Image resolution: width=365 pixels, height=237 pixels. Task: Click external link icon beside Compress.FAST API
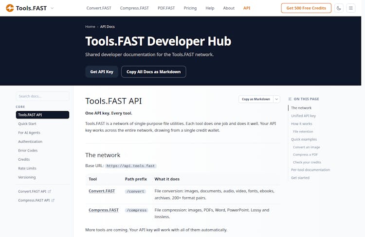[x=53, y=200]
